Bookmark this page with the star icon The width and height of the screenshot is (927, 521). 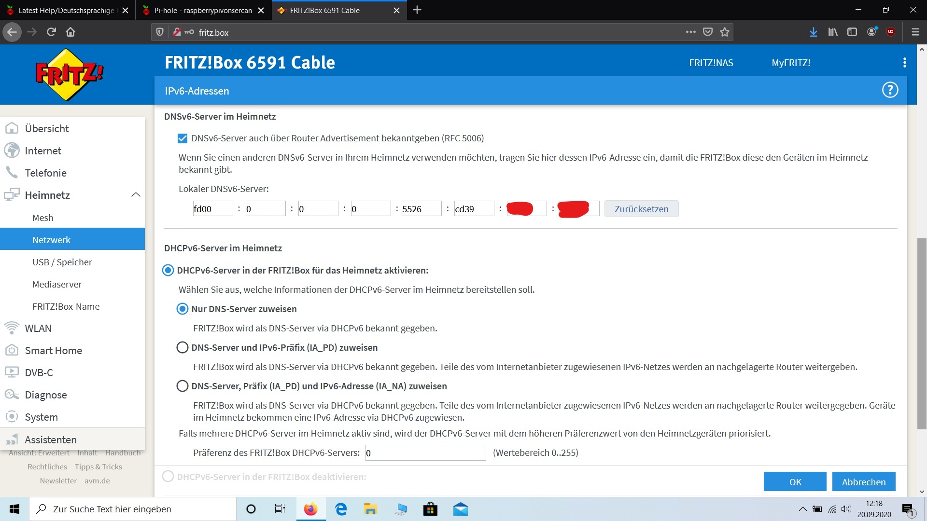[x=725, y=32]
